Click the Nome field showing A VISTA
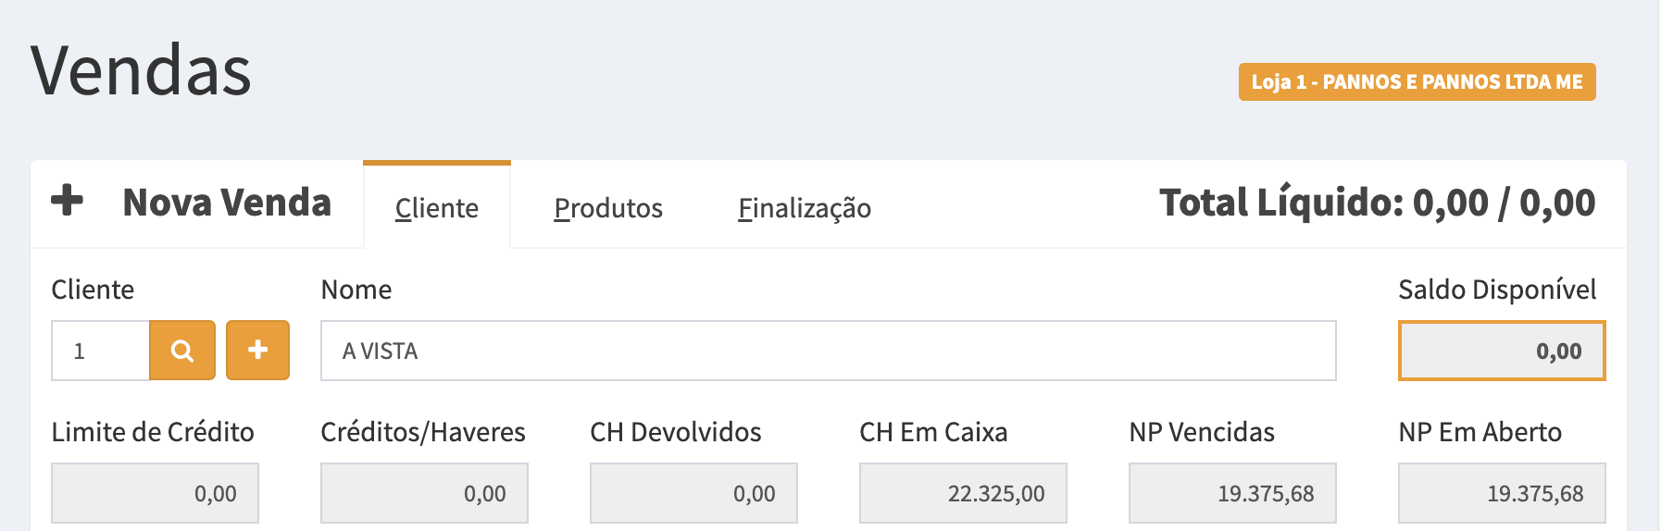 pos(828,351)
